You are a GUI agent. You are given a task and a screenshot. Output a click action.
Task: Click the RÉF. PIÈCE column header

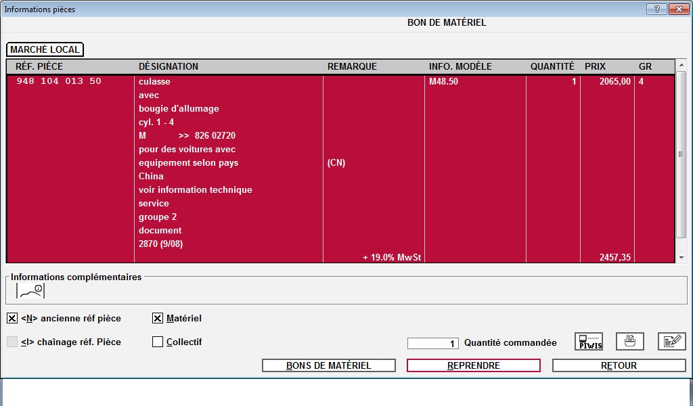click(x=39, y=66)
